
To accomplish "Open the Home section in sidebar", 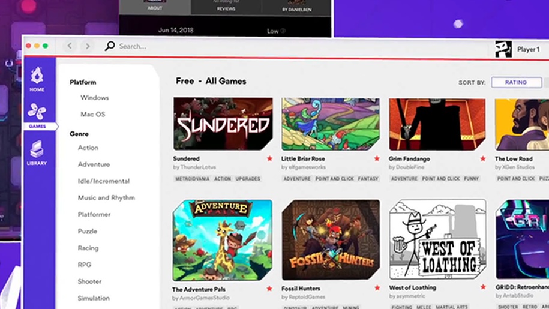I will click(37, 79).
